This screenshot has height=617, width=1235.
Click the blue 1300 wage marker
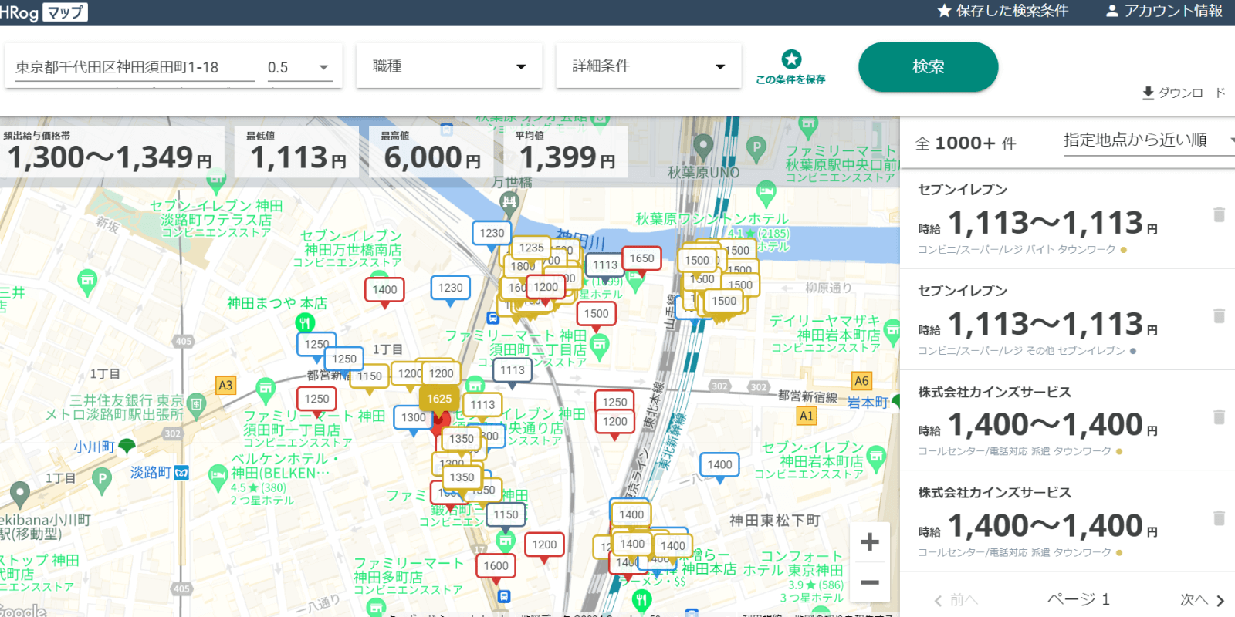413,418
